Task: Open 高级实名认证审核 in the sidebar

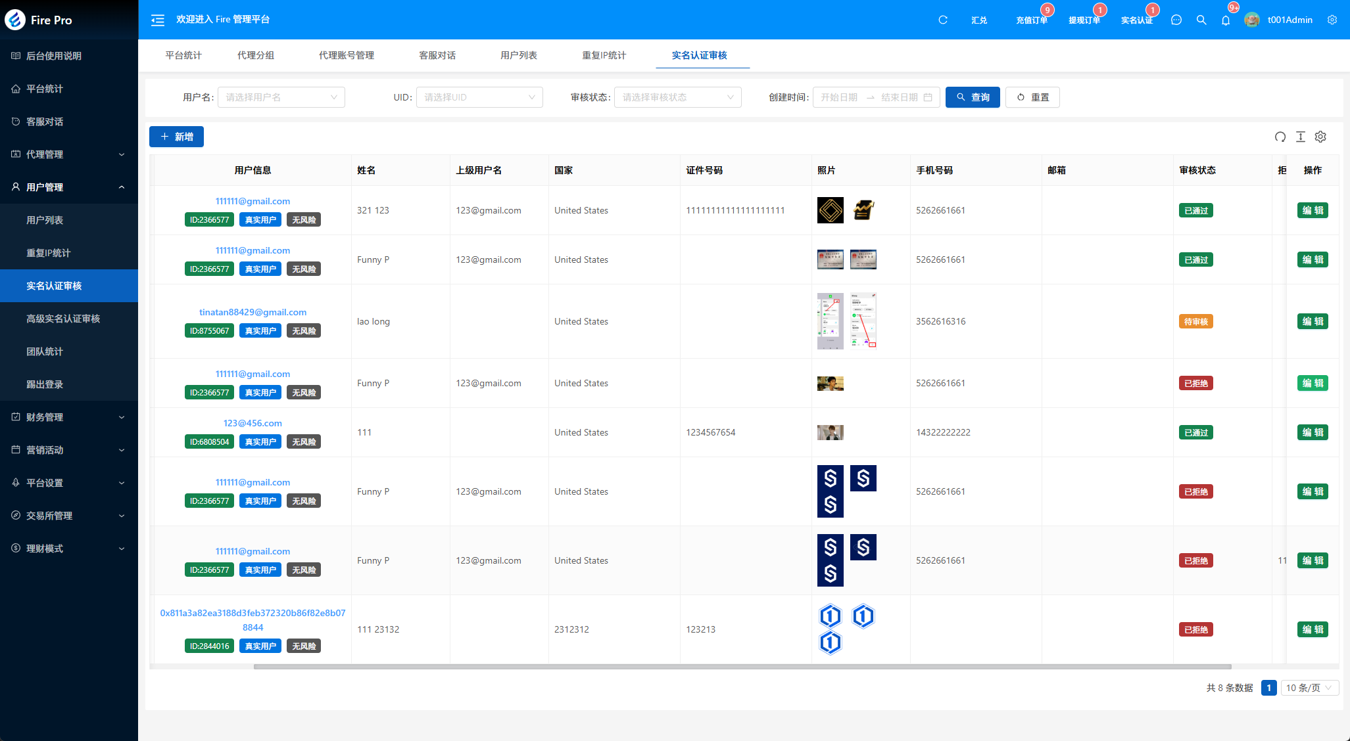Action: 63,319
